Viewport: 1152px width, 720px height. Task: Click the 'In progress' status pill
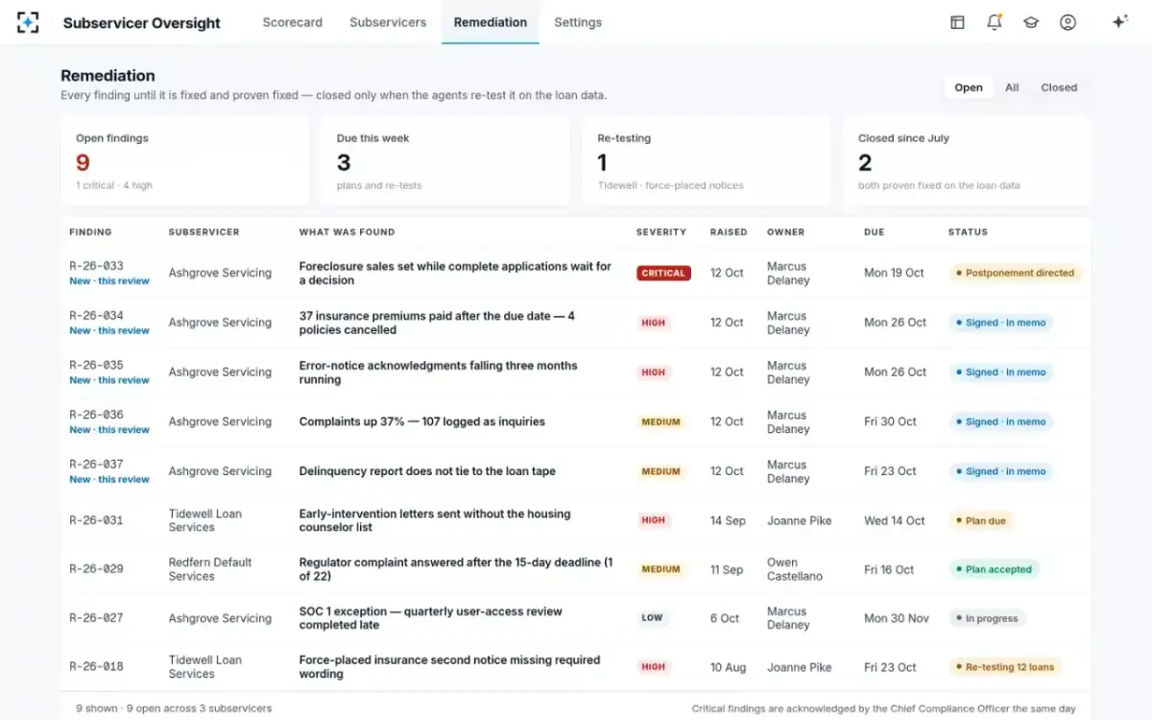pyautogui.click(x=986, y=618)
